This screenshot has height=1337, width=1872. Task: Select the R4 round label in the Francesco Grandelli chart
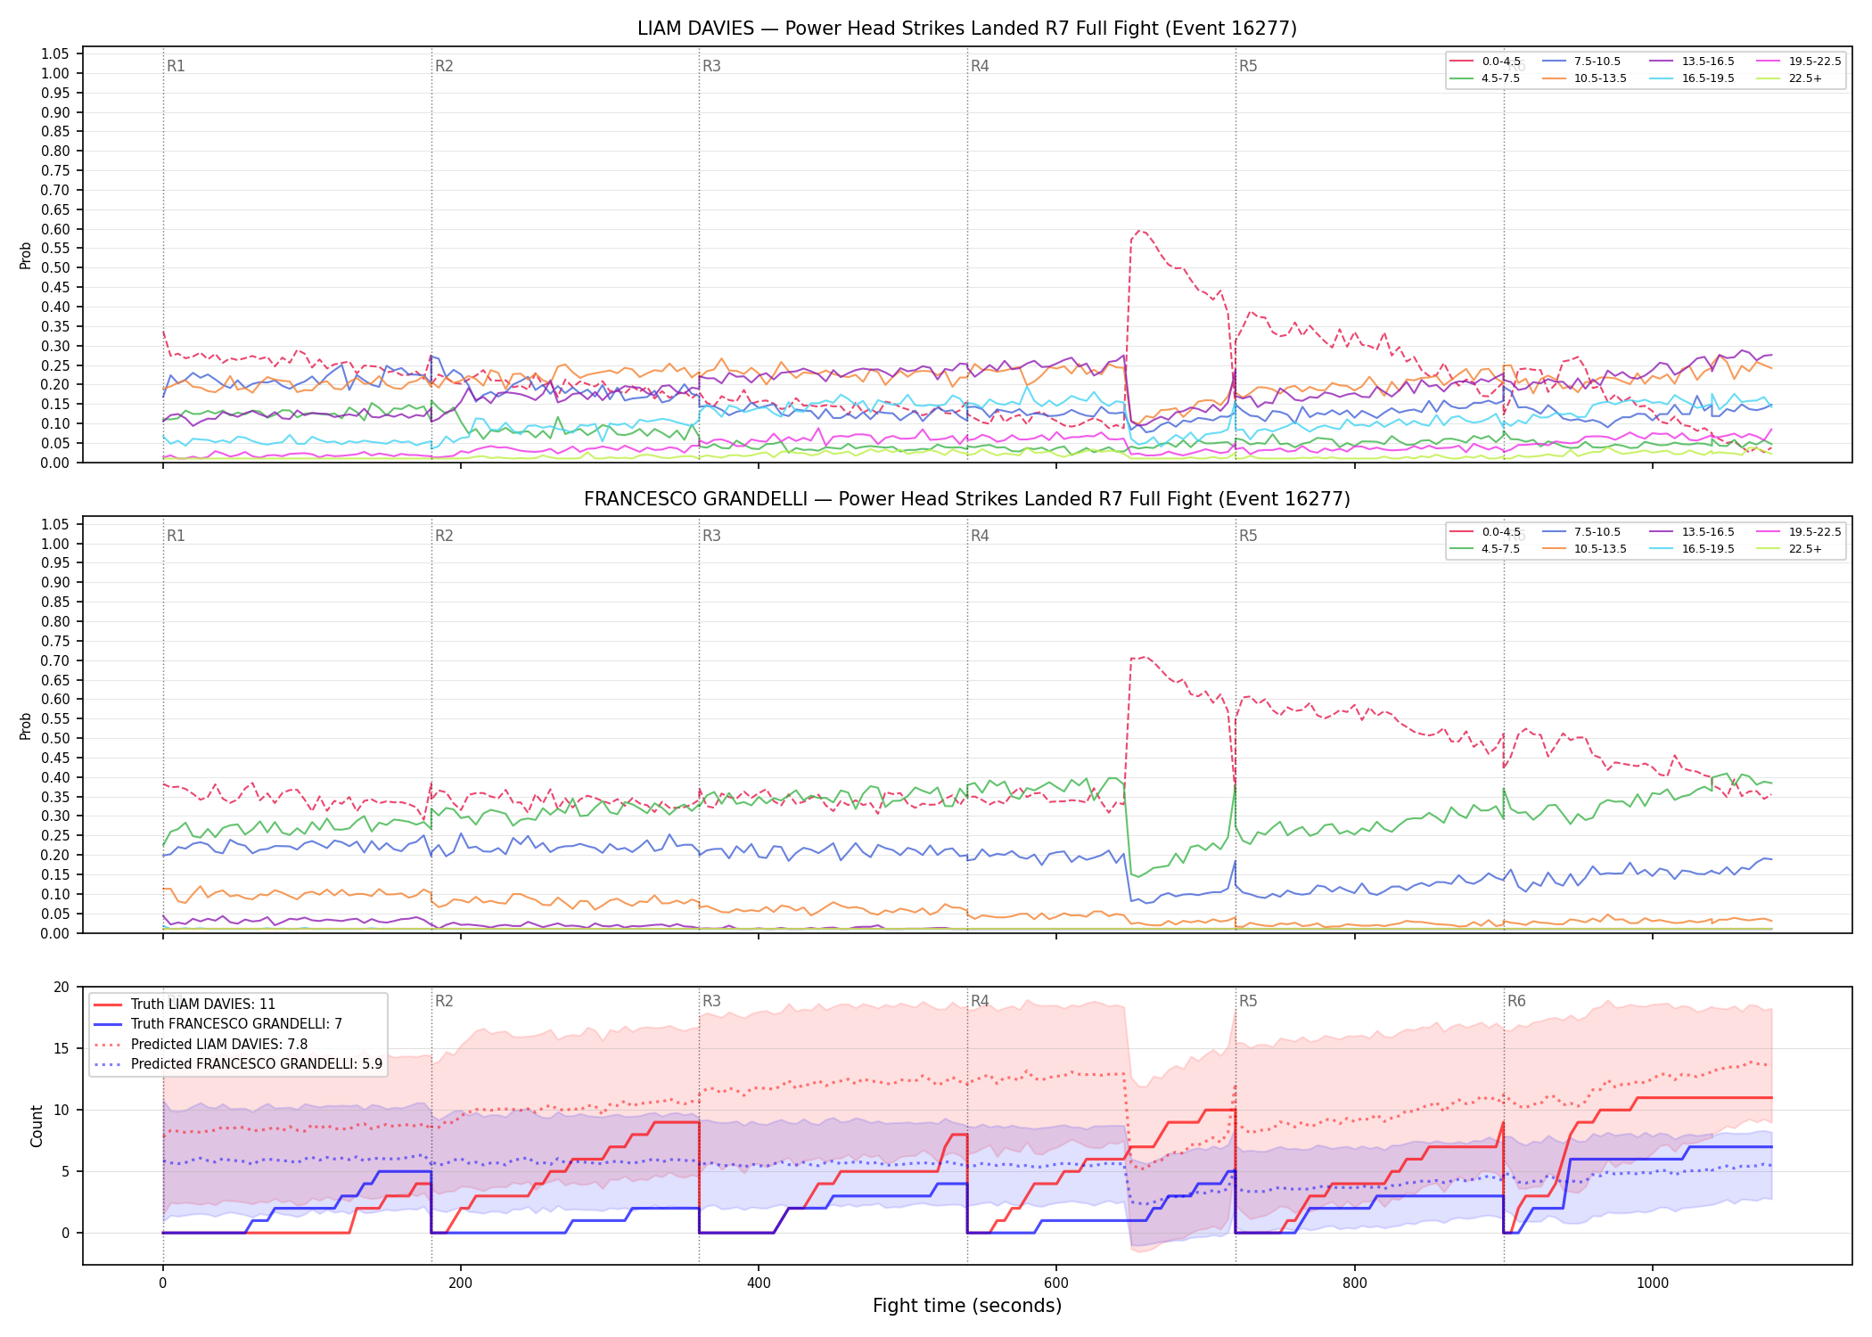click(x=980, y=536)
